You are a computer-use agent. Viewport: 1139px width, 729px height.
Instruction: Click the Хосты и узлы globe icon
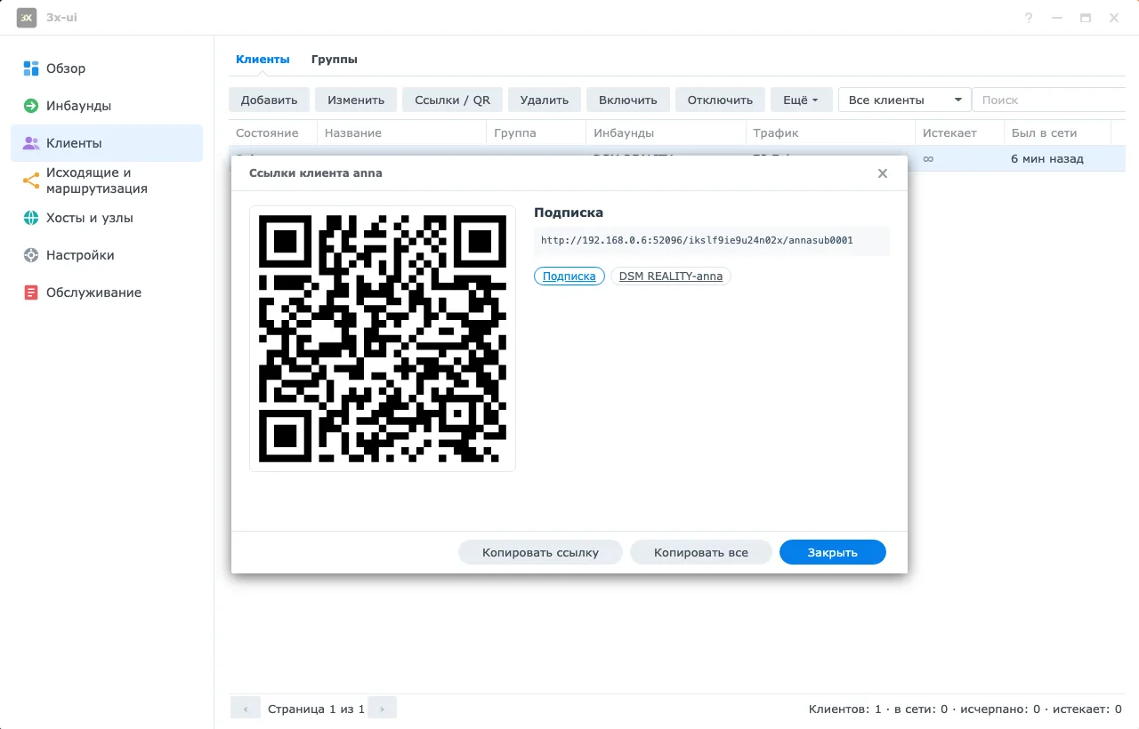coord(31,218)
